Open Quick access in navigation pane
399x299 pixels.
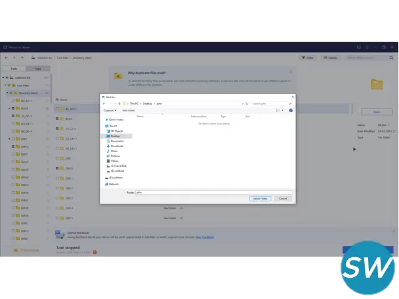pyautogui.click(x=116, y=119)
